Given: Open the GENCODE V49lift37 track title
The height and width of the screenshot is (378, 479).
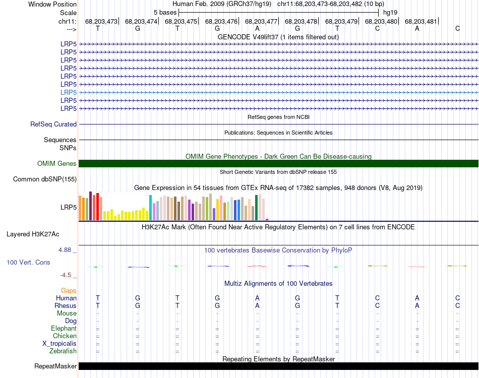Looking at the screenshot, I should coord(278,37).
